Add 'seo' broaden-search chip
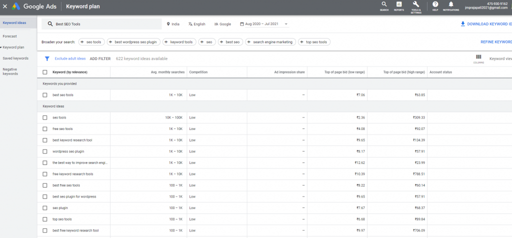The width and height of the screenshot is (512, 238). point(207,42)
